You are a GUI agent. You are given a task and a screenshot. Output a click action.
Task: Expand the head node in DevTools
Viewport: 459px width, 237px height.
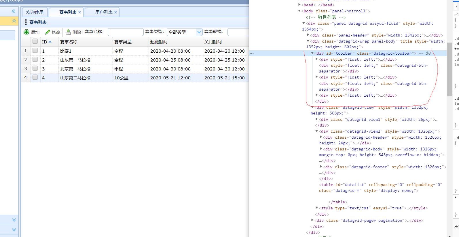click(299, 5)
